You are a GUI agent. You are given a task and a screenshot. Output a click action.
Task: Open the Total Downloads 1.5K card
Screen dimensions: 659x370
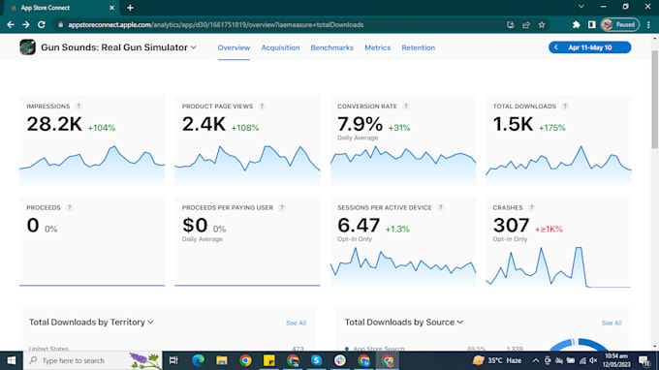click(558, 140)
